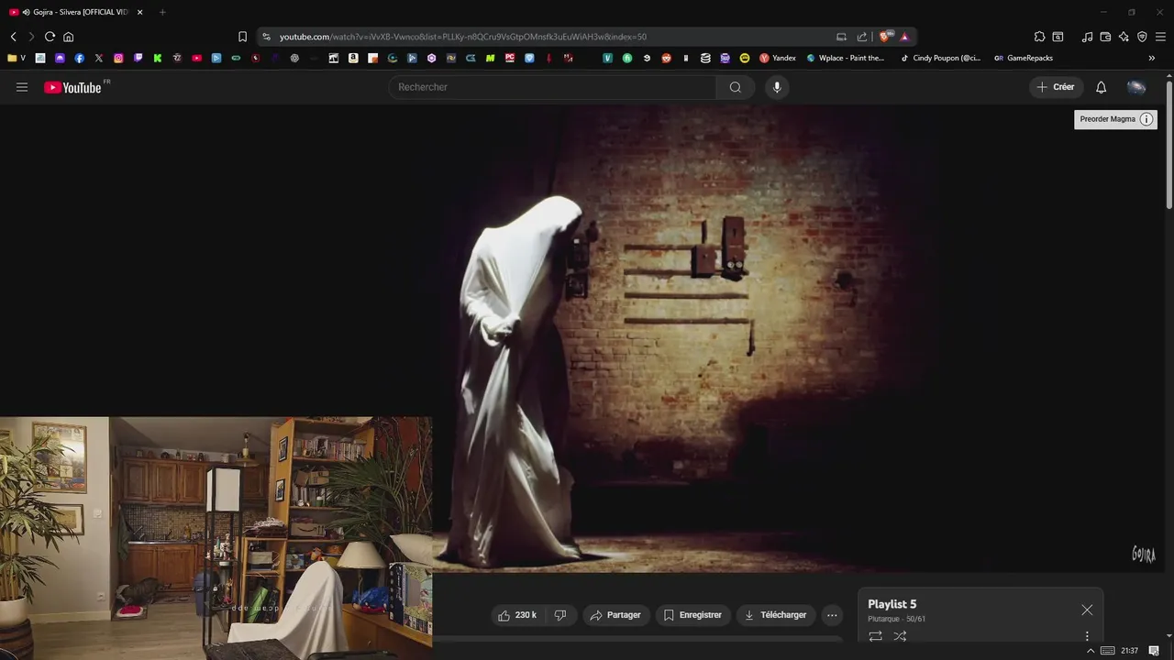Open the Reddit bookmark icon
Screen dimensions: 1174x660
(666, 58)
